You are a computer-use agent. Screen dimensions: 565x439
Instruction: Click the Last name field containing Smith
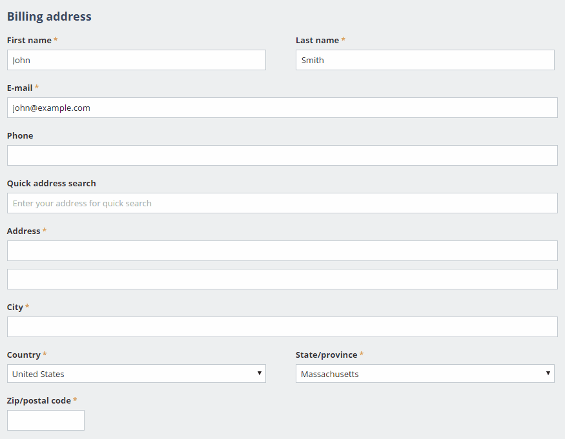pos(425,60)
